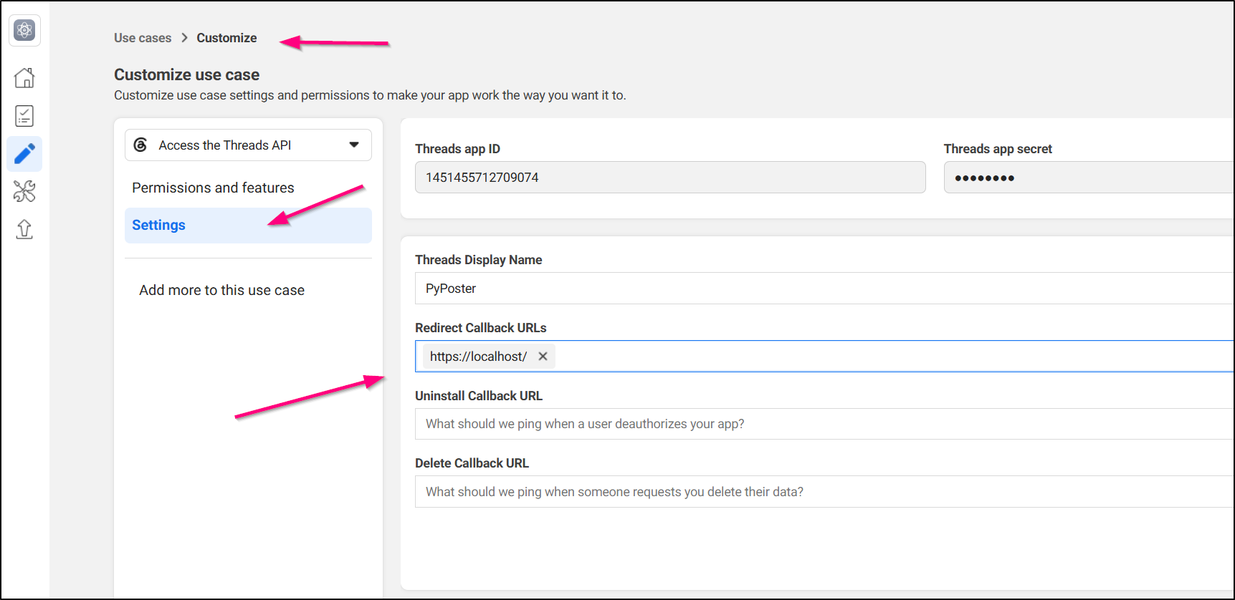This screenshot has width=1235, height=600.
Task: Go to the Dashboard home icon
Action: click(24, 77)
